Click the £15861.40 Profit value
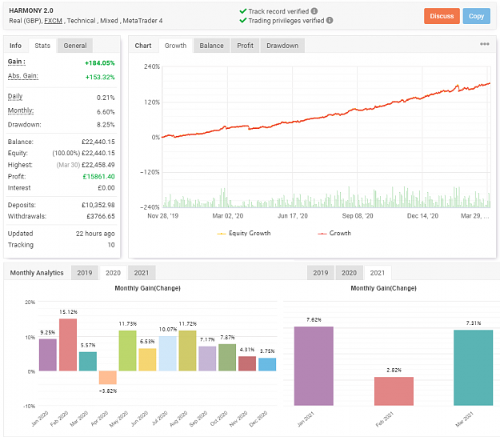This screenshot has width=500, height=437. click(99, 176)
